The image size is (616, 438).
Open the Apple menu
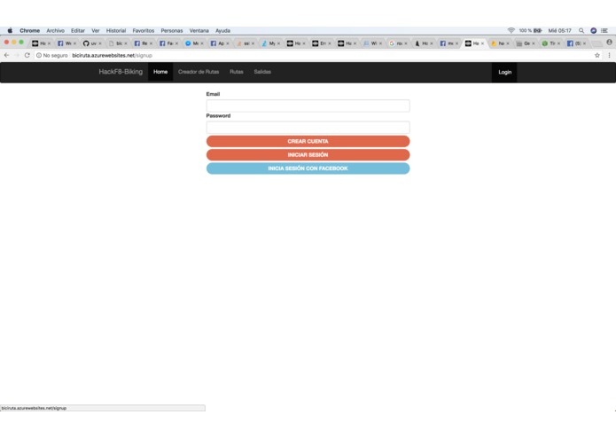[x=10, y=31]
